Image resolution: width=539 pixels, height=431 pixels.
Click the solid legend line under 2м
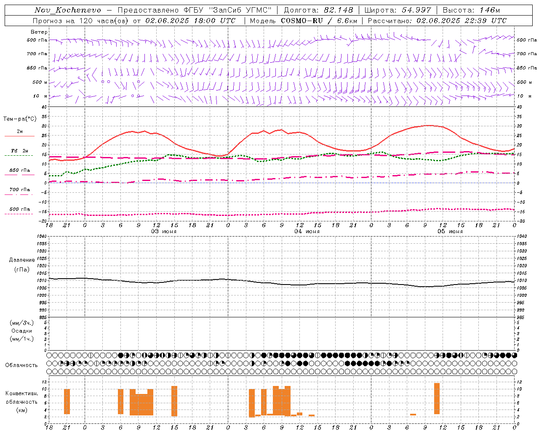(x=19, y=136)
